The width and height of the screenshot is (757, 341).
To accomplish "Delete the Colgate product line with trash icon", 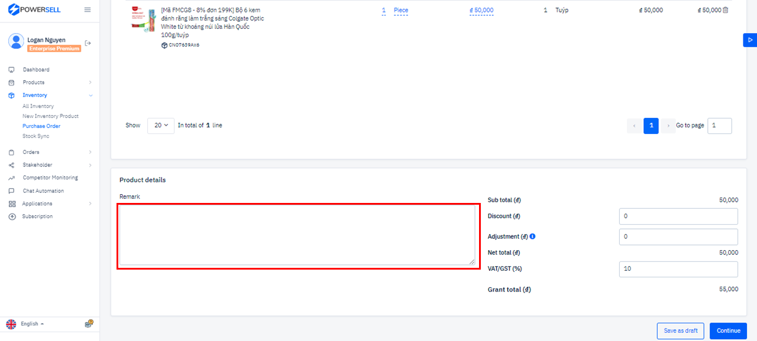I will tap(726, 10).
